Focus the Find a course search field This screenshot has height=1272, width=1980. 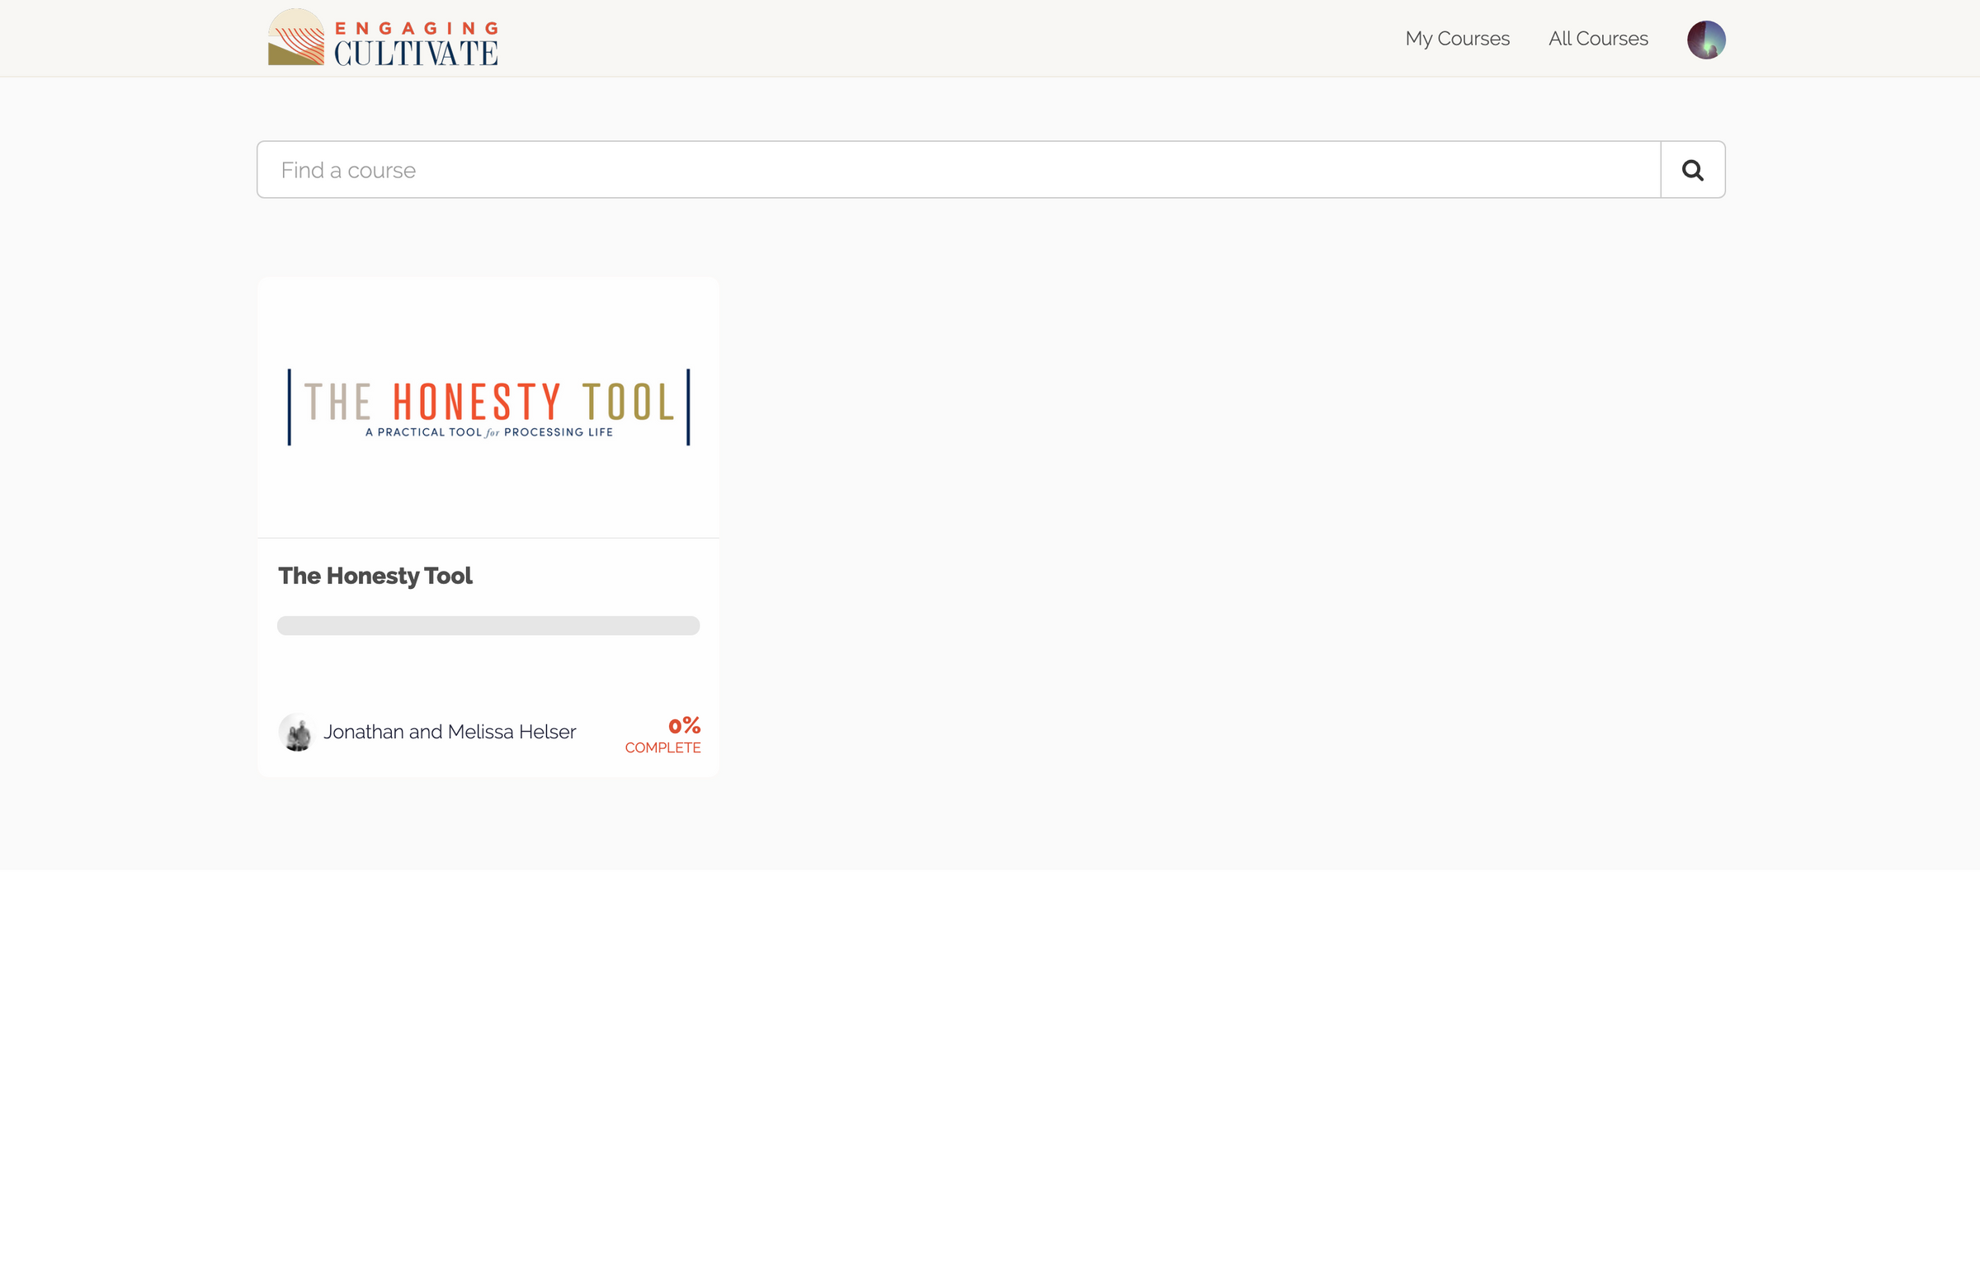point(958,169)
